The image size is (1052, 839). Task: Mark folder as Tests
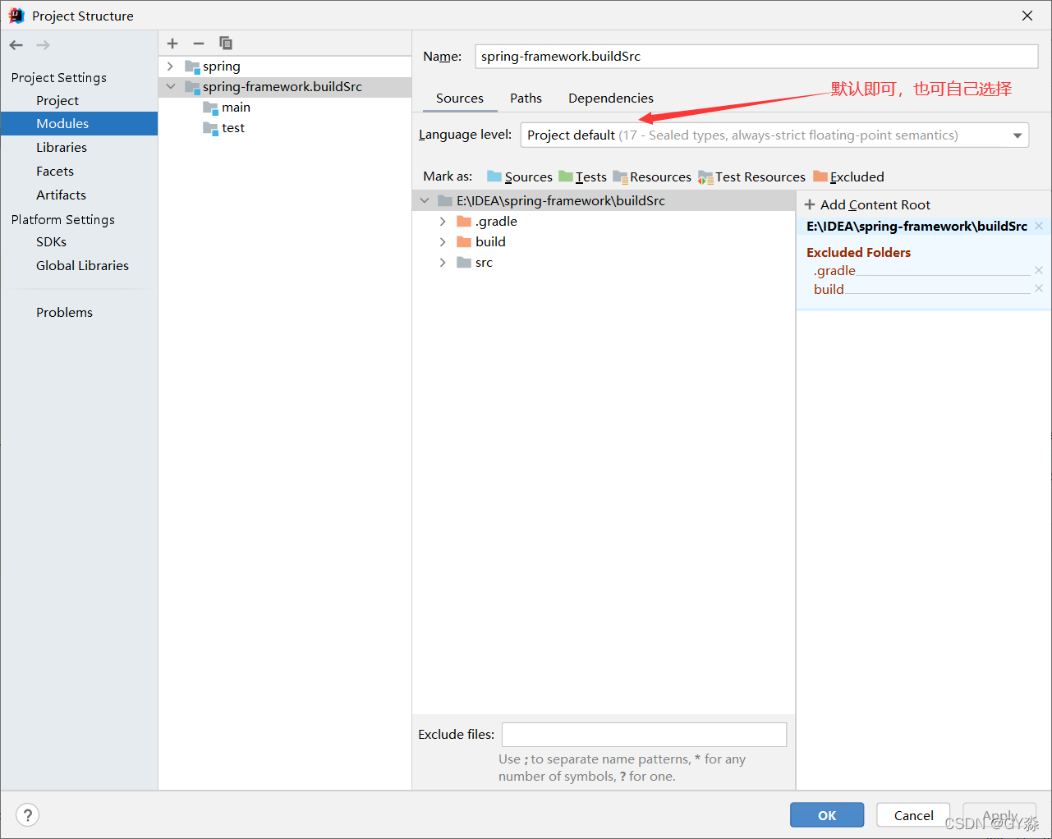click(582, 177)
